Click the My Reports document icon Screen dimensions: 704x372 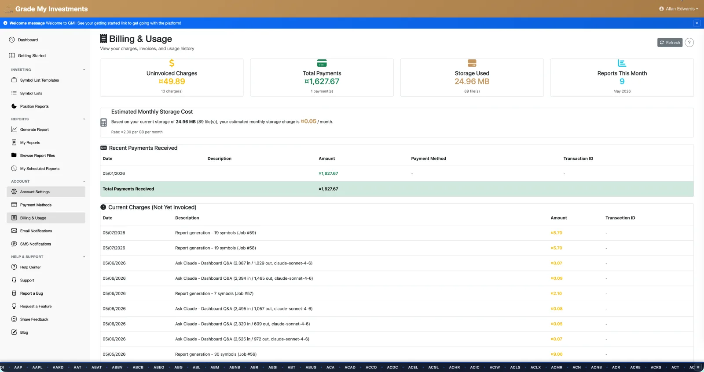point(14,142)
